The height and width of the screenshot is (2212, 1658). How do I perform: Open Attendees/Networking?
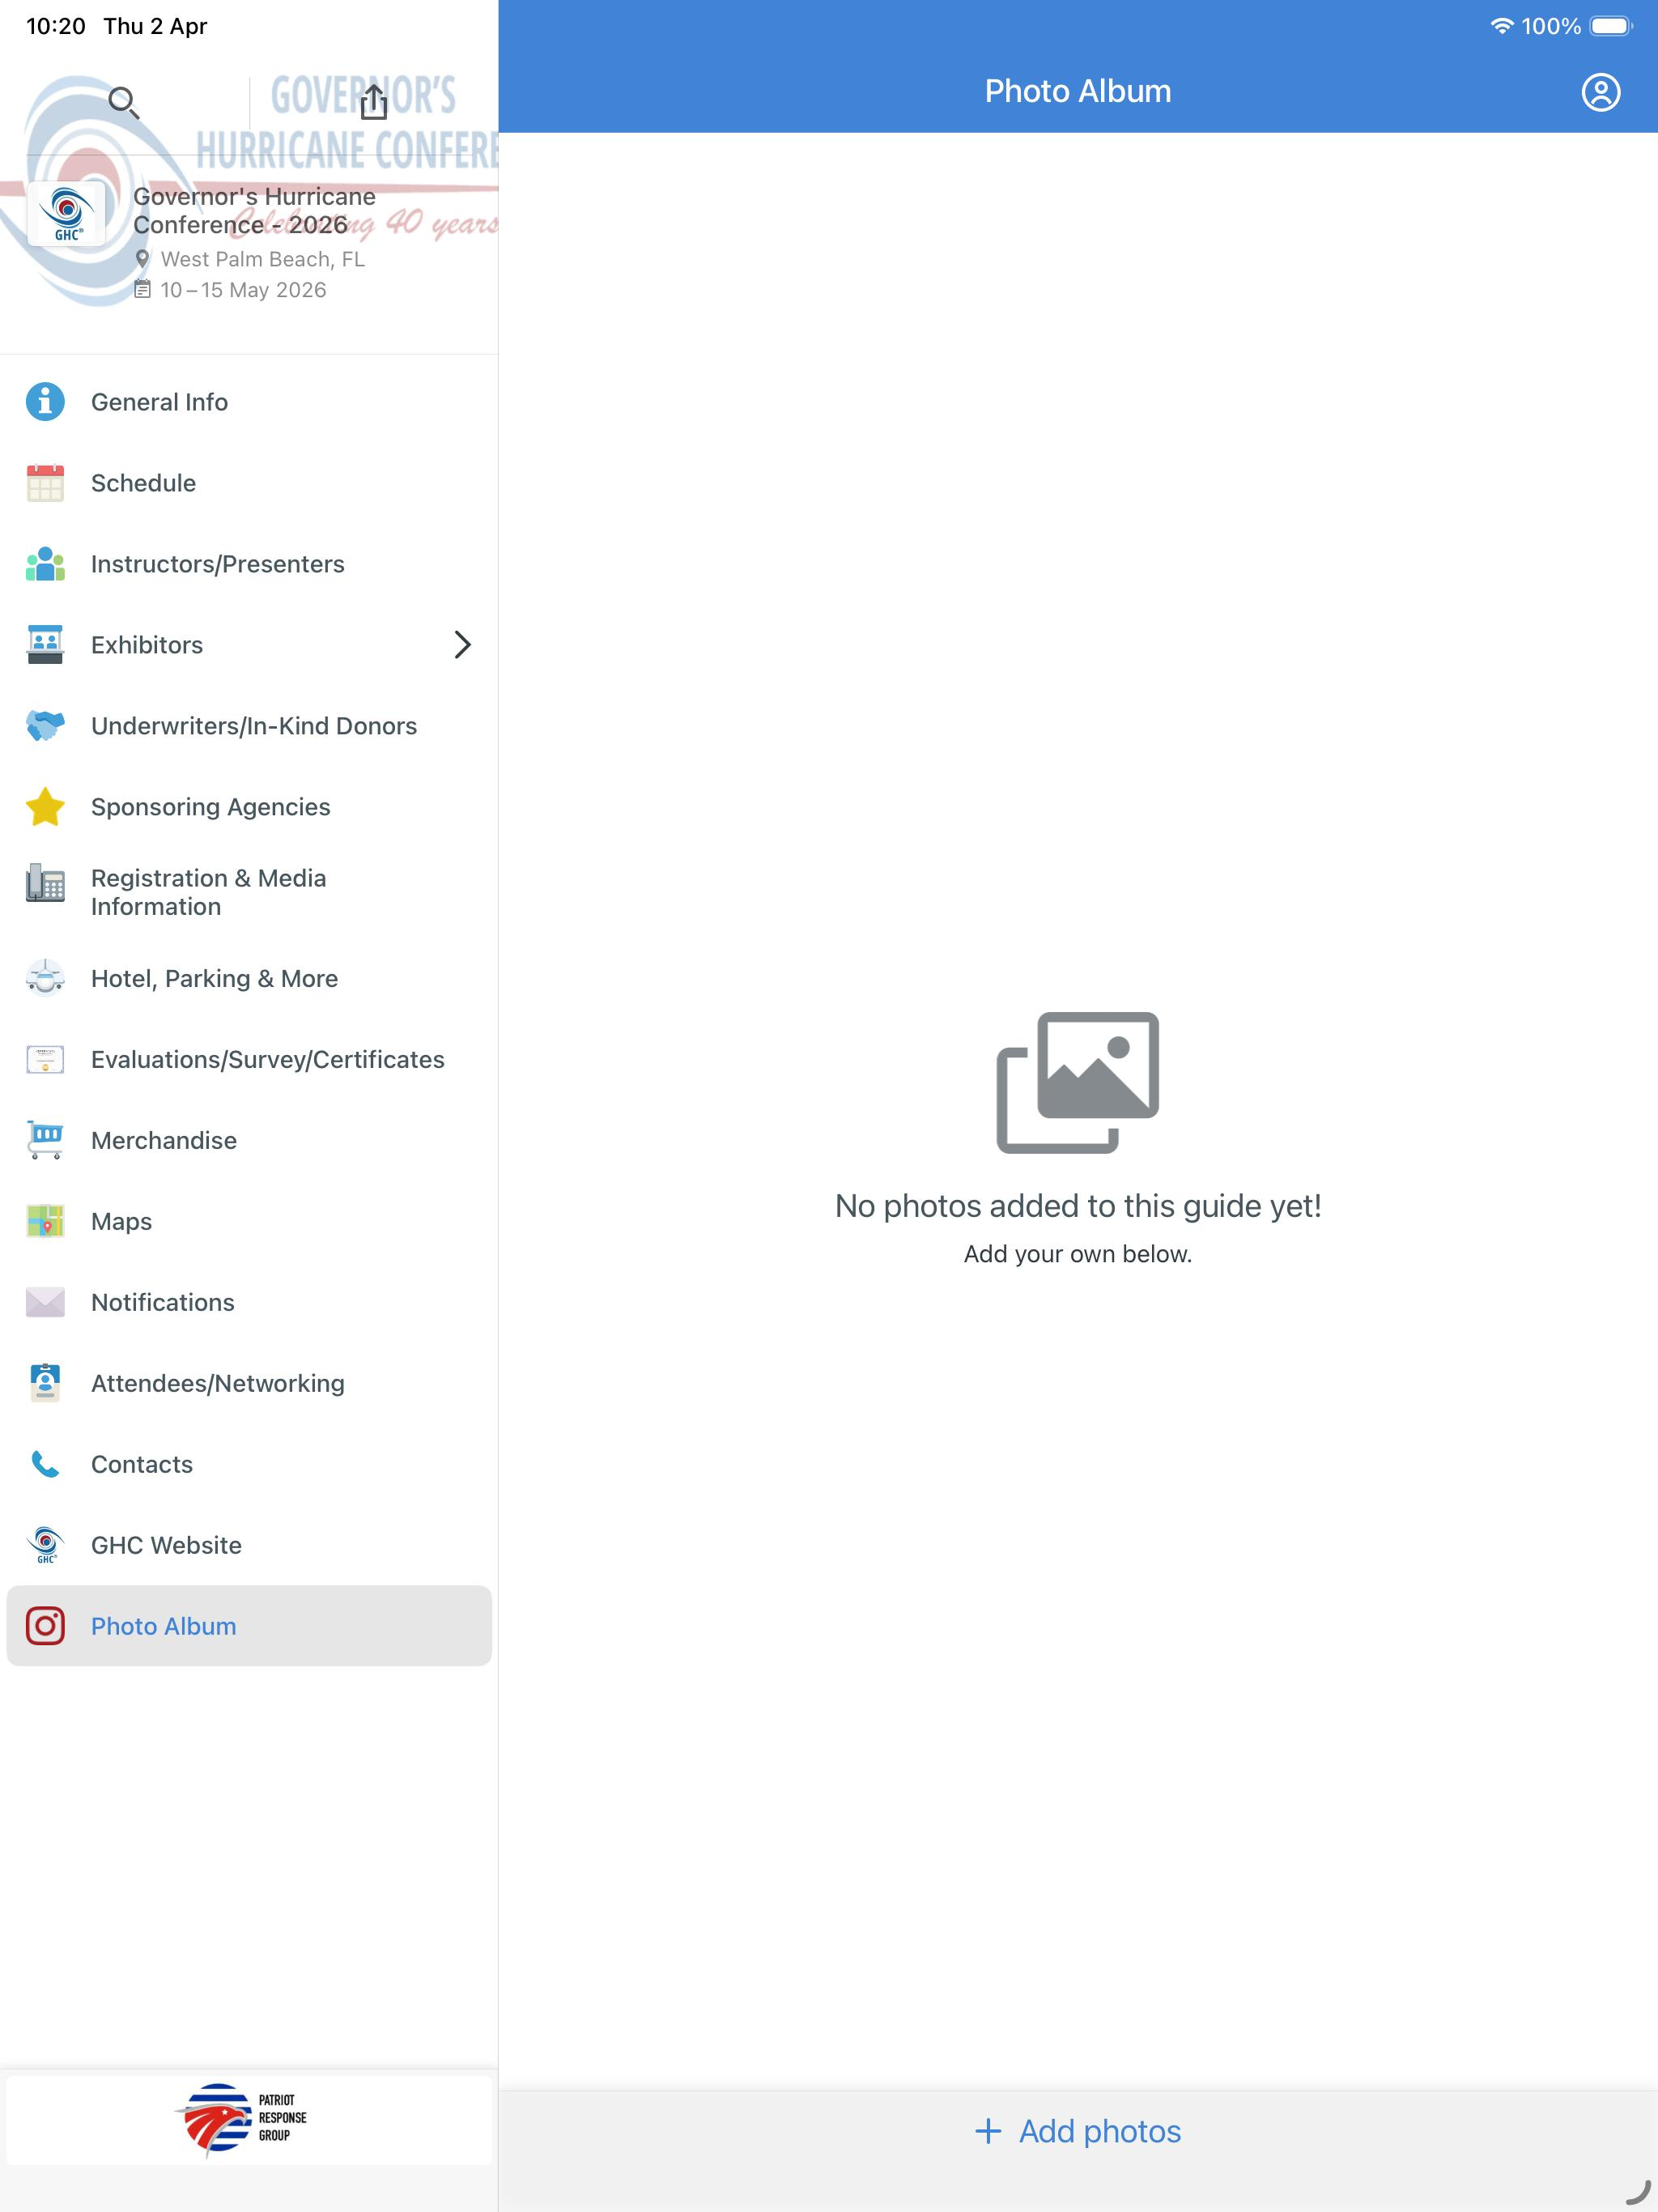pos(249,1383)
